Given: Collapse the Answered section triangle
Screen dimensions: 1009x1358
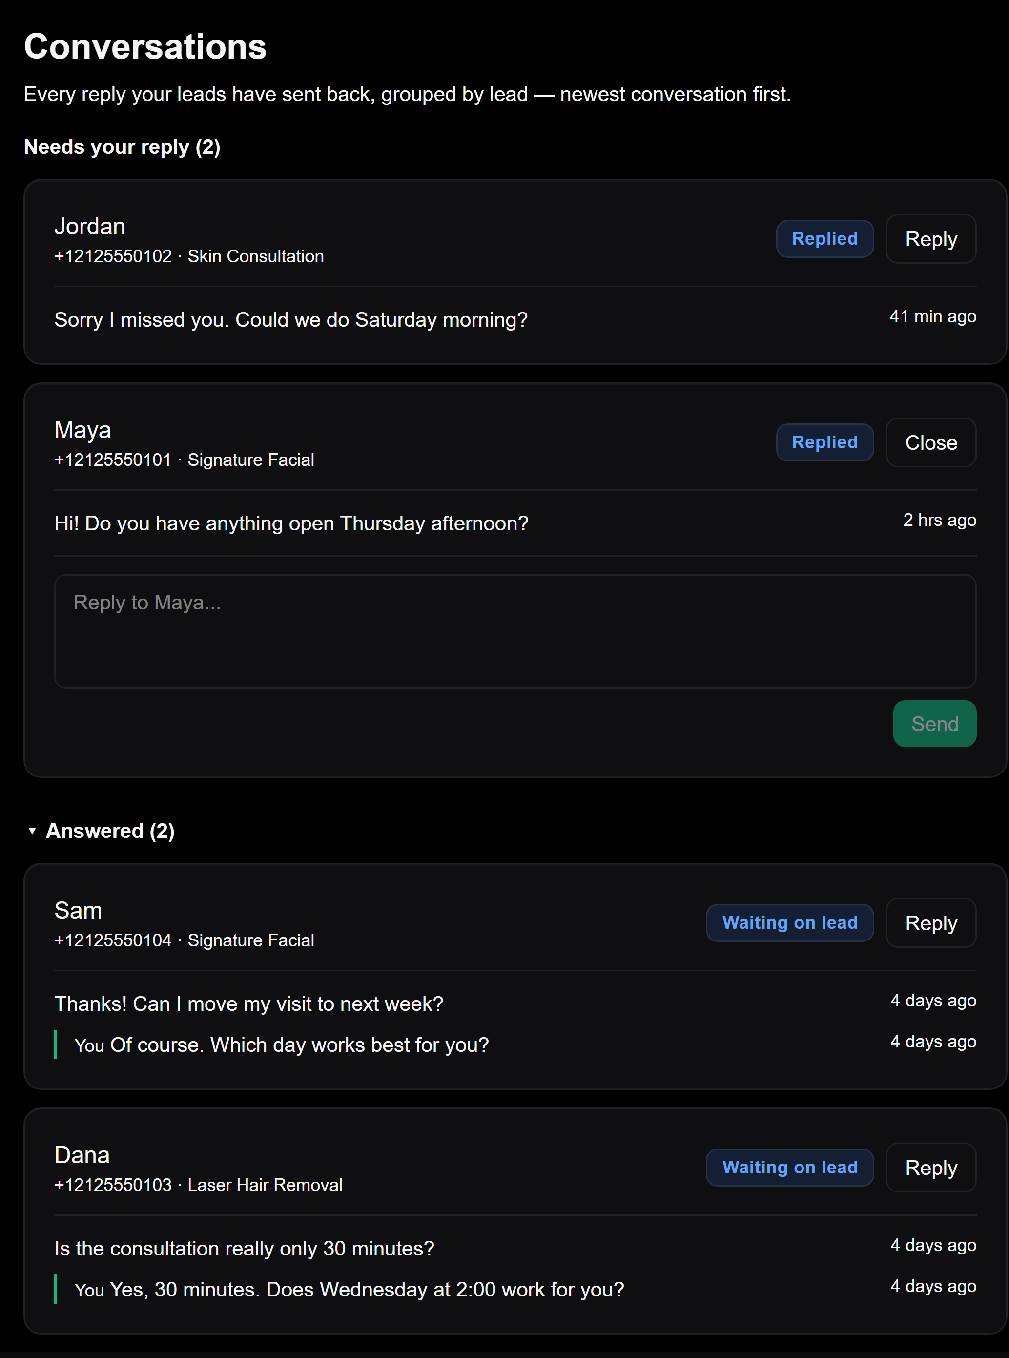Looking at the screenshot, I should (x=32, y=831).
